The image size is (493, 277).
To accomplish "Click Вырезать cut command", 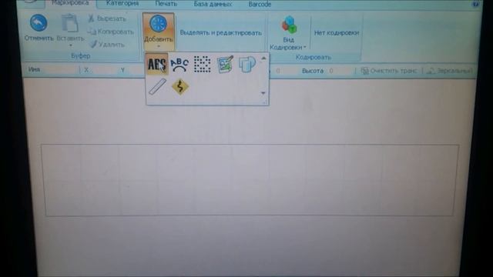I will (x=107, y=18).
